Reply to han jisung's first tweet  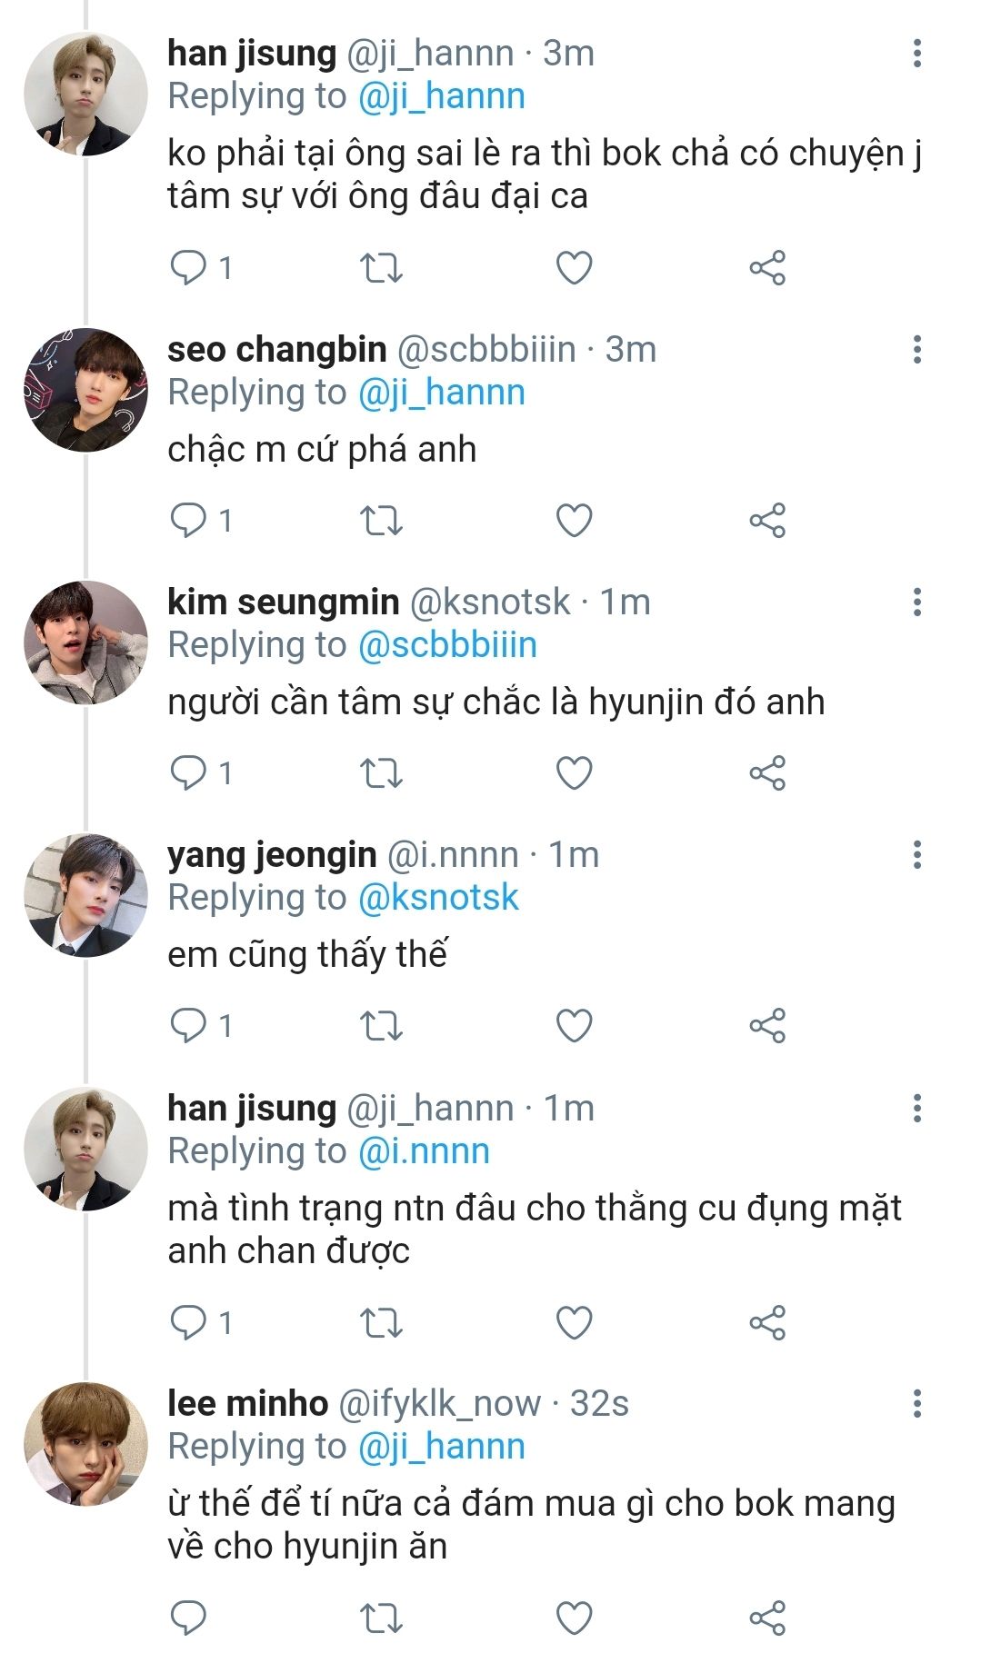188,268
